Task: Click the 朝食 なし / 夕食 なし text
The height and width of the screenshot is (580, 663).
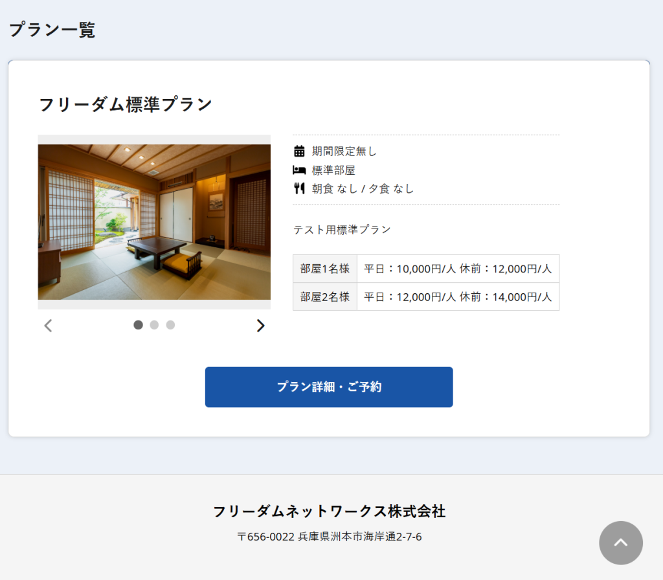Action: coord(363,188)
